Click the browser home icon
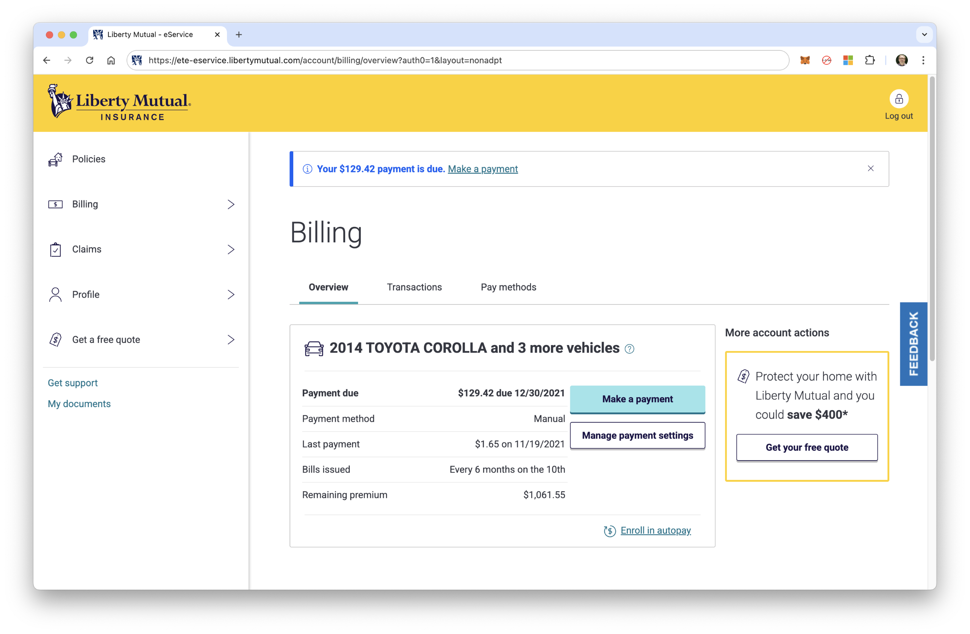 tap(111, 60)
